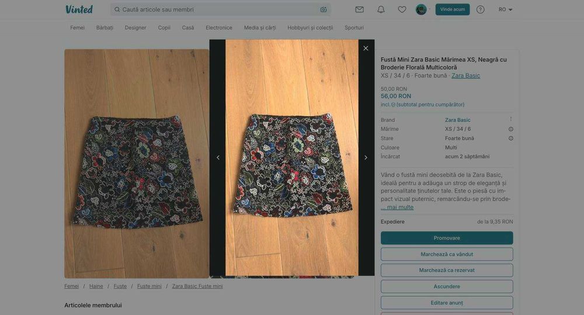584x315 pixels.
Task: Click Fuste breadcrumb link
Action: (120, 286)
